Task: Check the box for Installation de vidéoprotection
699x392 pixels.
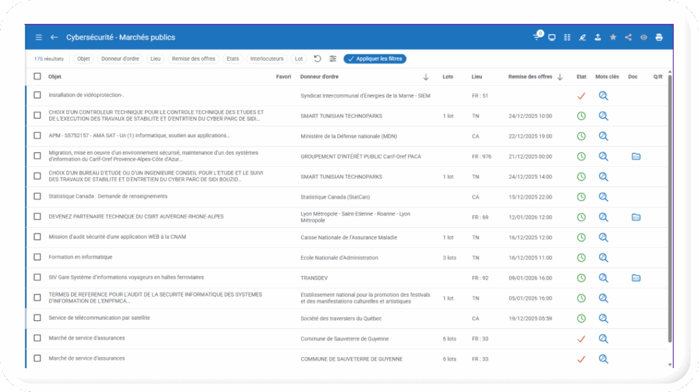Action: tap(38, 95)
